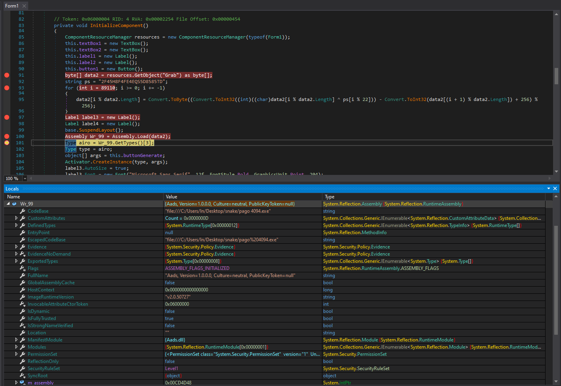This screenshot has width=561, height=386.
Task: Click the wrench icon next to EntryPoint
Action: (x=23, y=233)
